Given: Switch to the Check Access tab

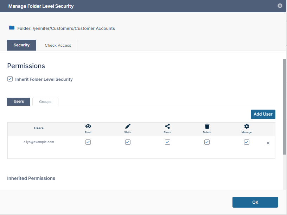Looking at the screenshot, I should 58,45.
